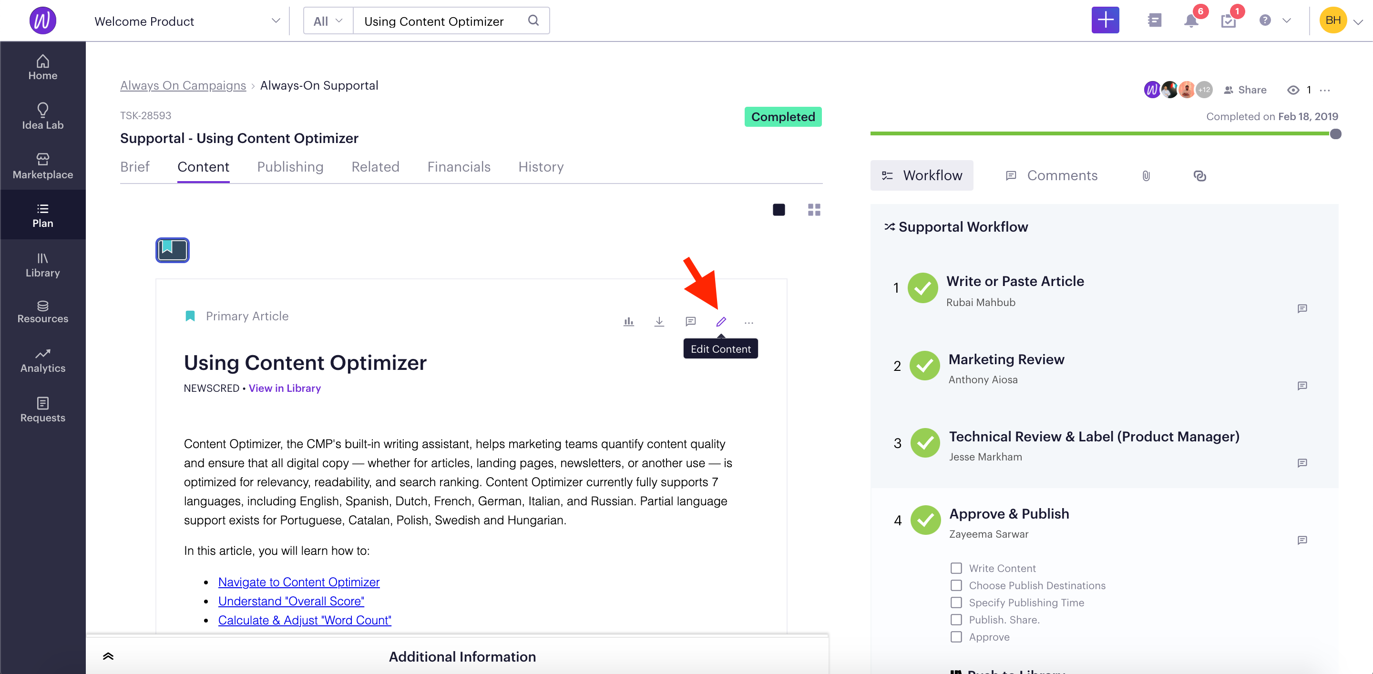The height and width of the screenshot is (674, 1373).
Task: Click the Edit Content pencil icon
Action: pyautogui.click(x=721, y=321)
